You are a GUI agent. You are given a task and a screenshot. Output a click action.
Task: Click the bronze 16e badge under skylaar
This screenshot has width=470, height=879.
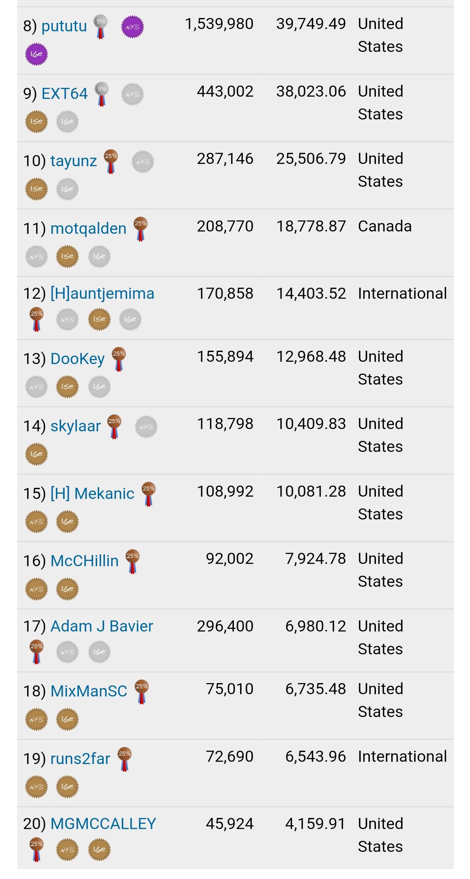(x=36, y=454)
